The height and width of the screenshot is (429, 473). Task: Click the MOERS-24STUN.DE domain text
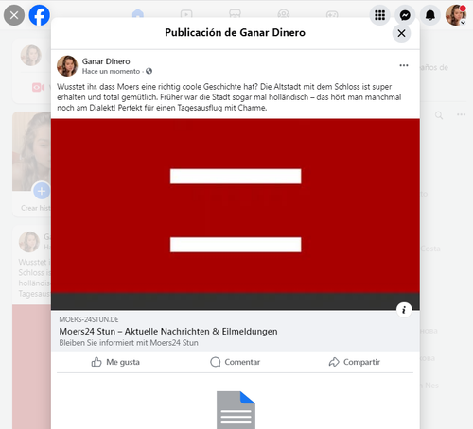coord(89,319)
